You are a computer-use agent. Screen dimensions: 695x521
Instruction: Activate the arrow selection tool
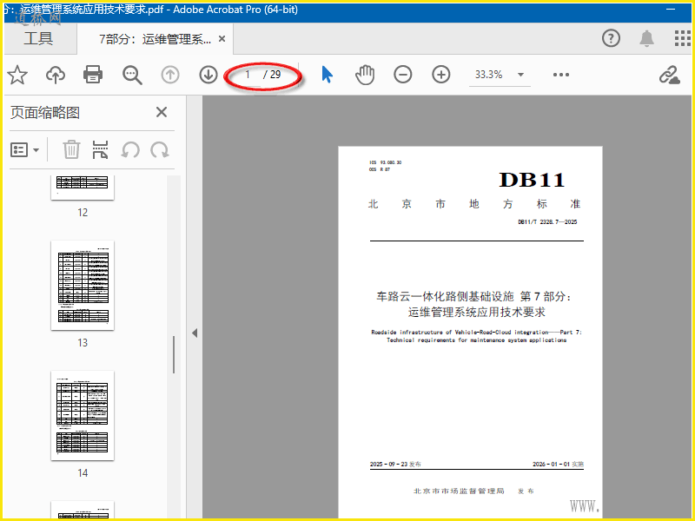(x=328, y=75)
